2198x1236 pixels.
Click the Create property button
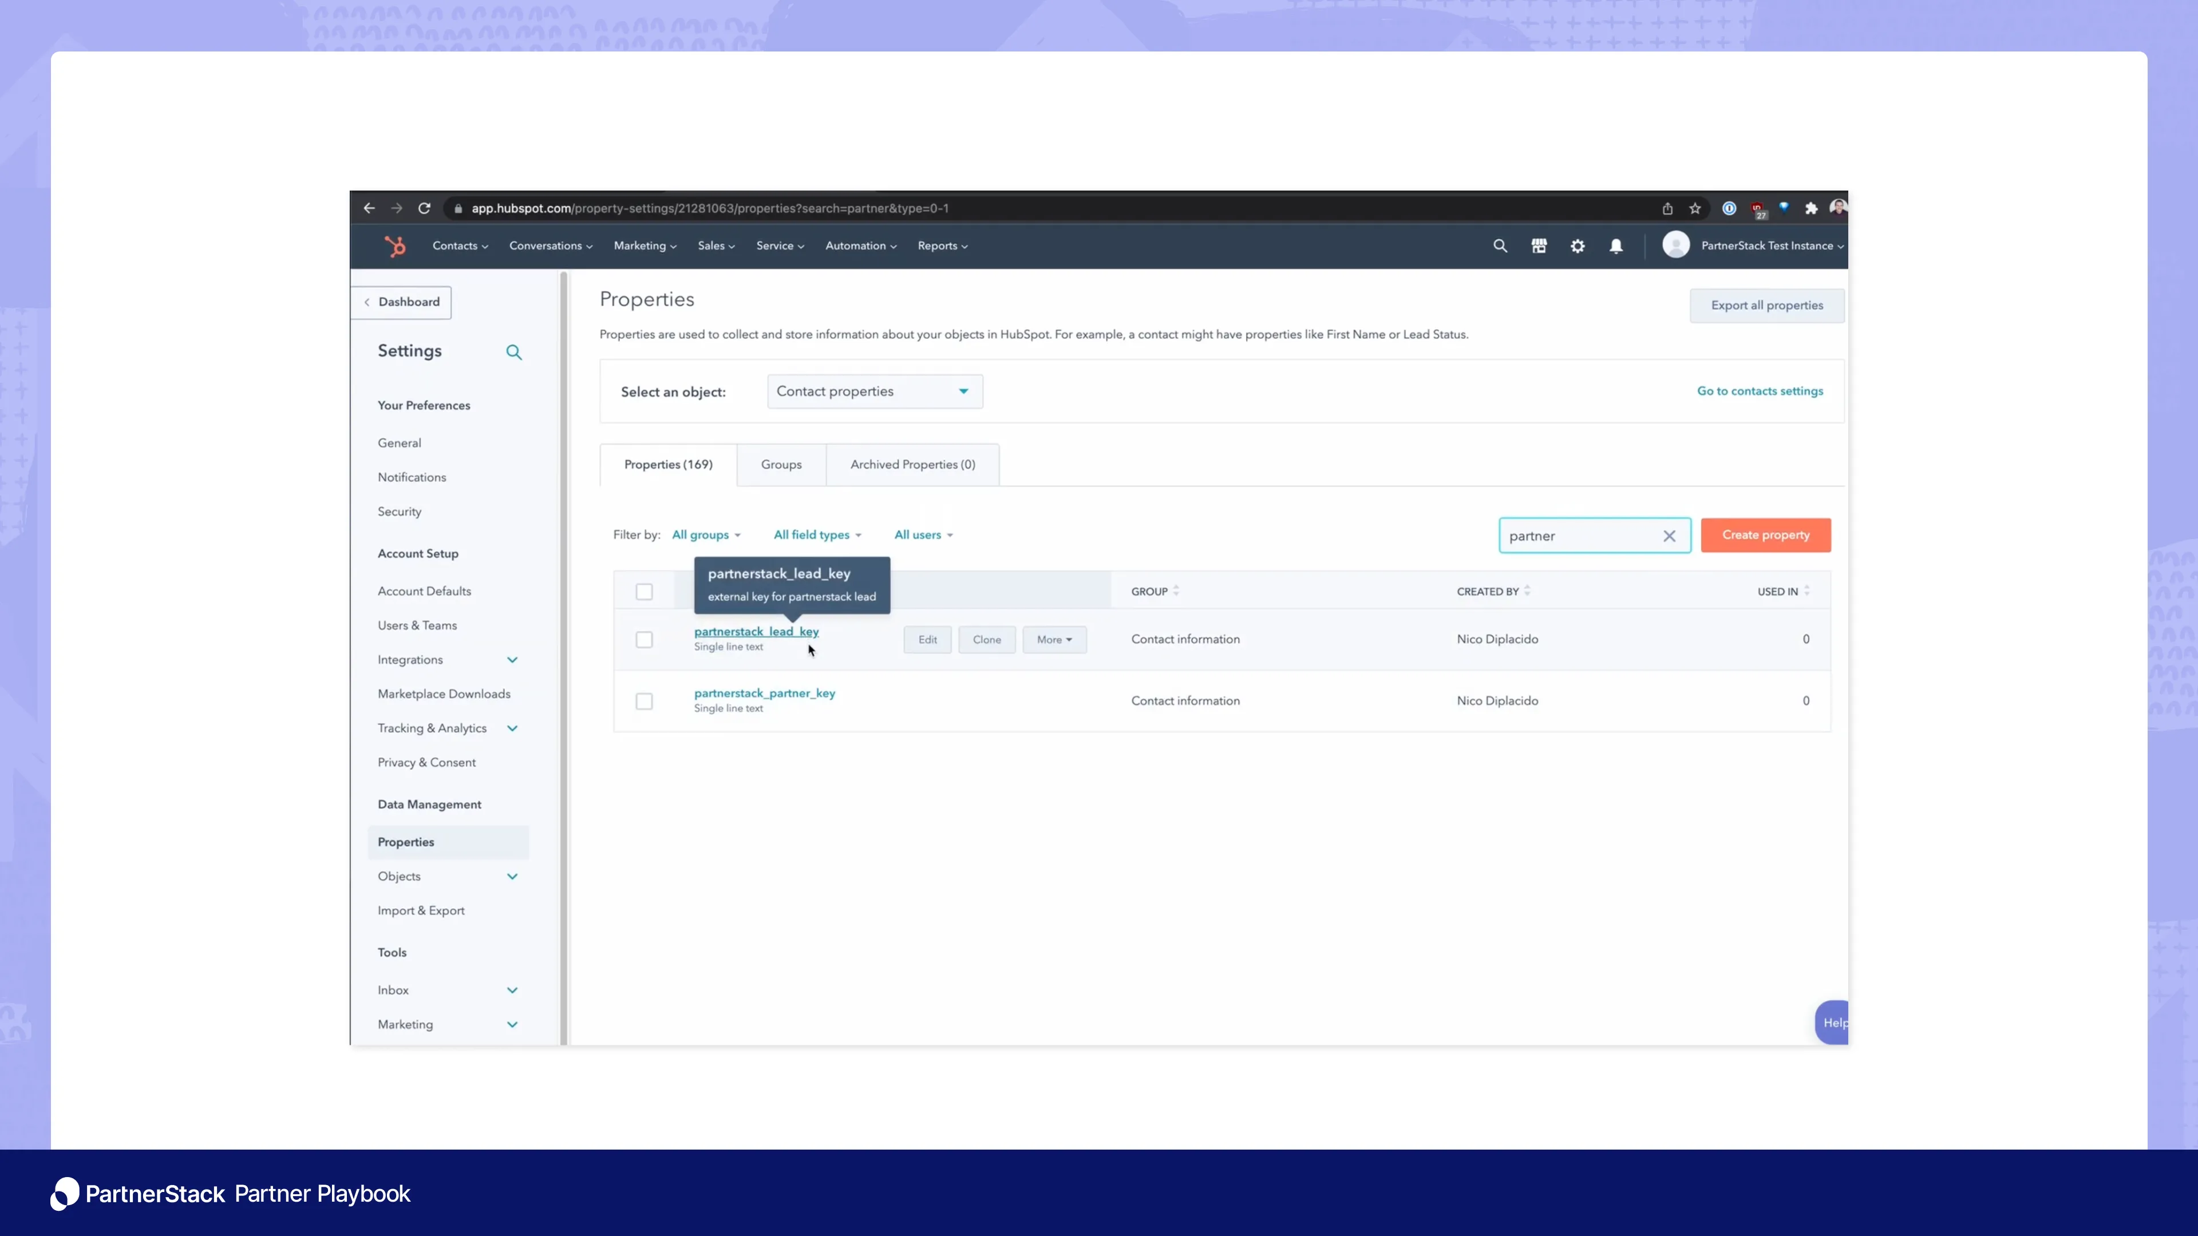[x=1765, y=535]
